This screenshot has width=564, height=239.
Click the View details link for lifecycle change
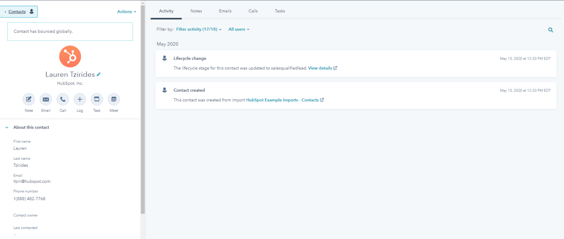coord(320,68)
